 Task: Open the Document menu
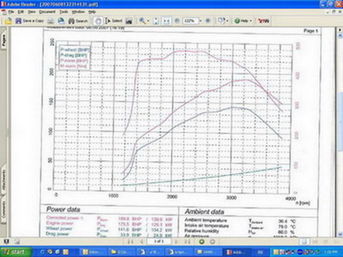(47, 12)
